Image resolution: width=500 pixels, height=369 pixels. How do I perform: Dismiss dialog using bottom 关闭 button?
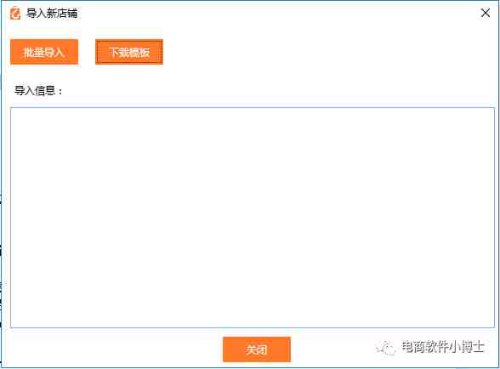click(x=257, y=349)
